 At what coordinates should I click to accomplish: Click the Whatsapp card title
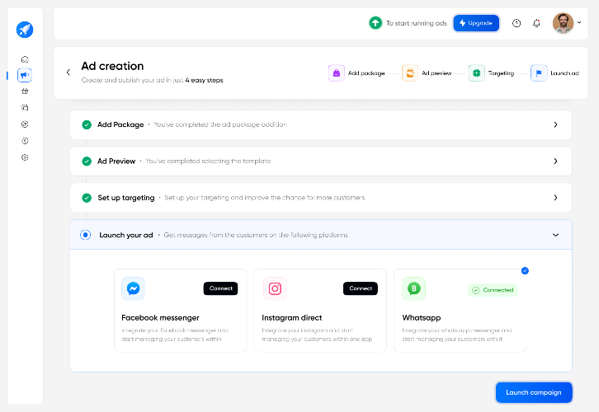coord(422,318)
